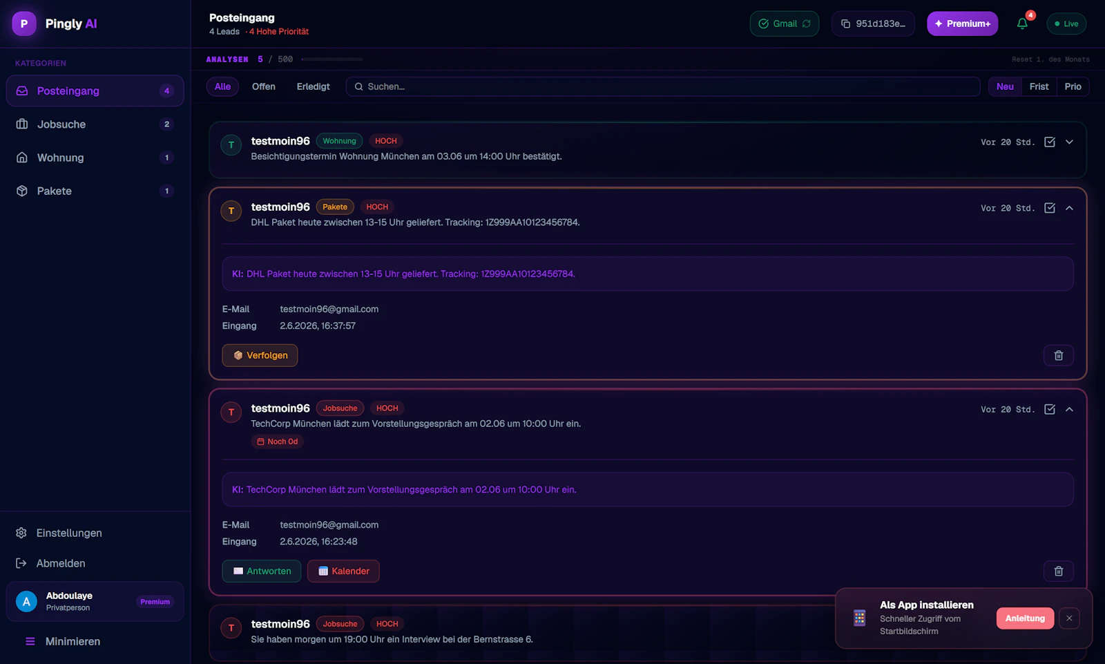Click the avatar on the Pakete email
Viewport: 1105px width, 664px height.
(x=231, y=211)
